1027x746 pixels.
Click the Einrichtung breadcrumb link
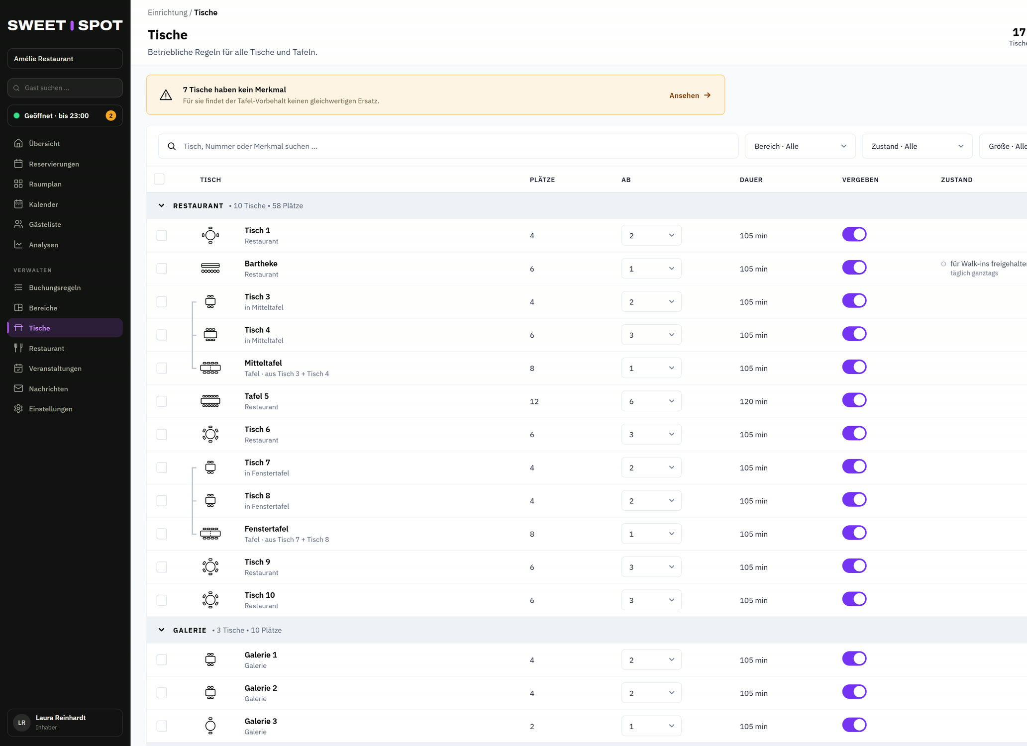pos(168,12)
